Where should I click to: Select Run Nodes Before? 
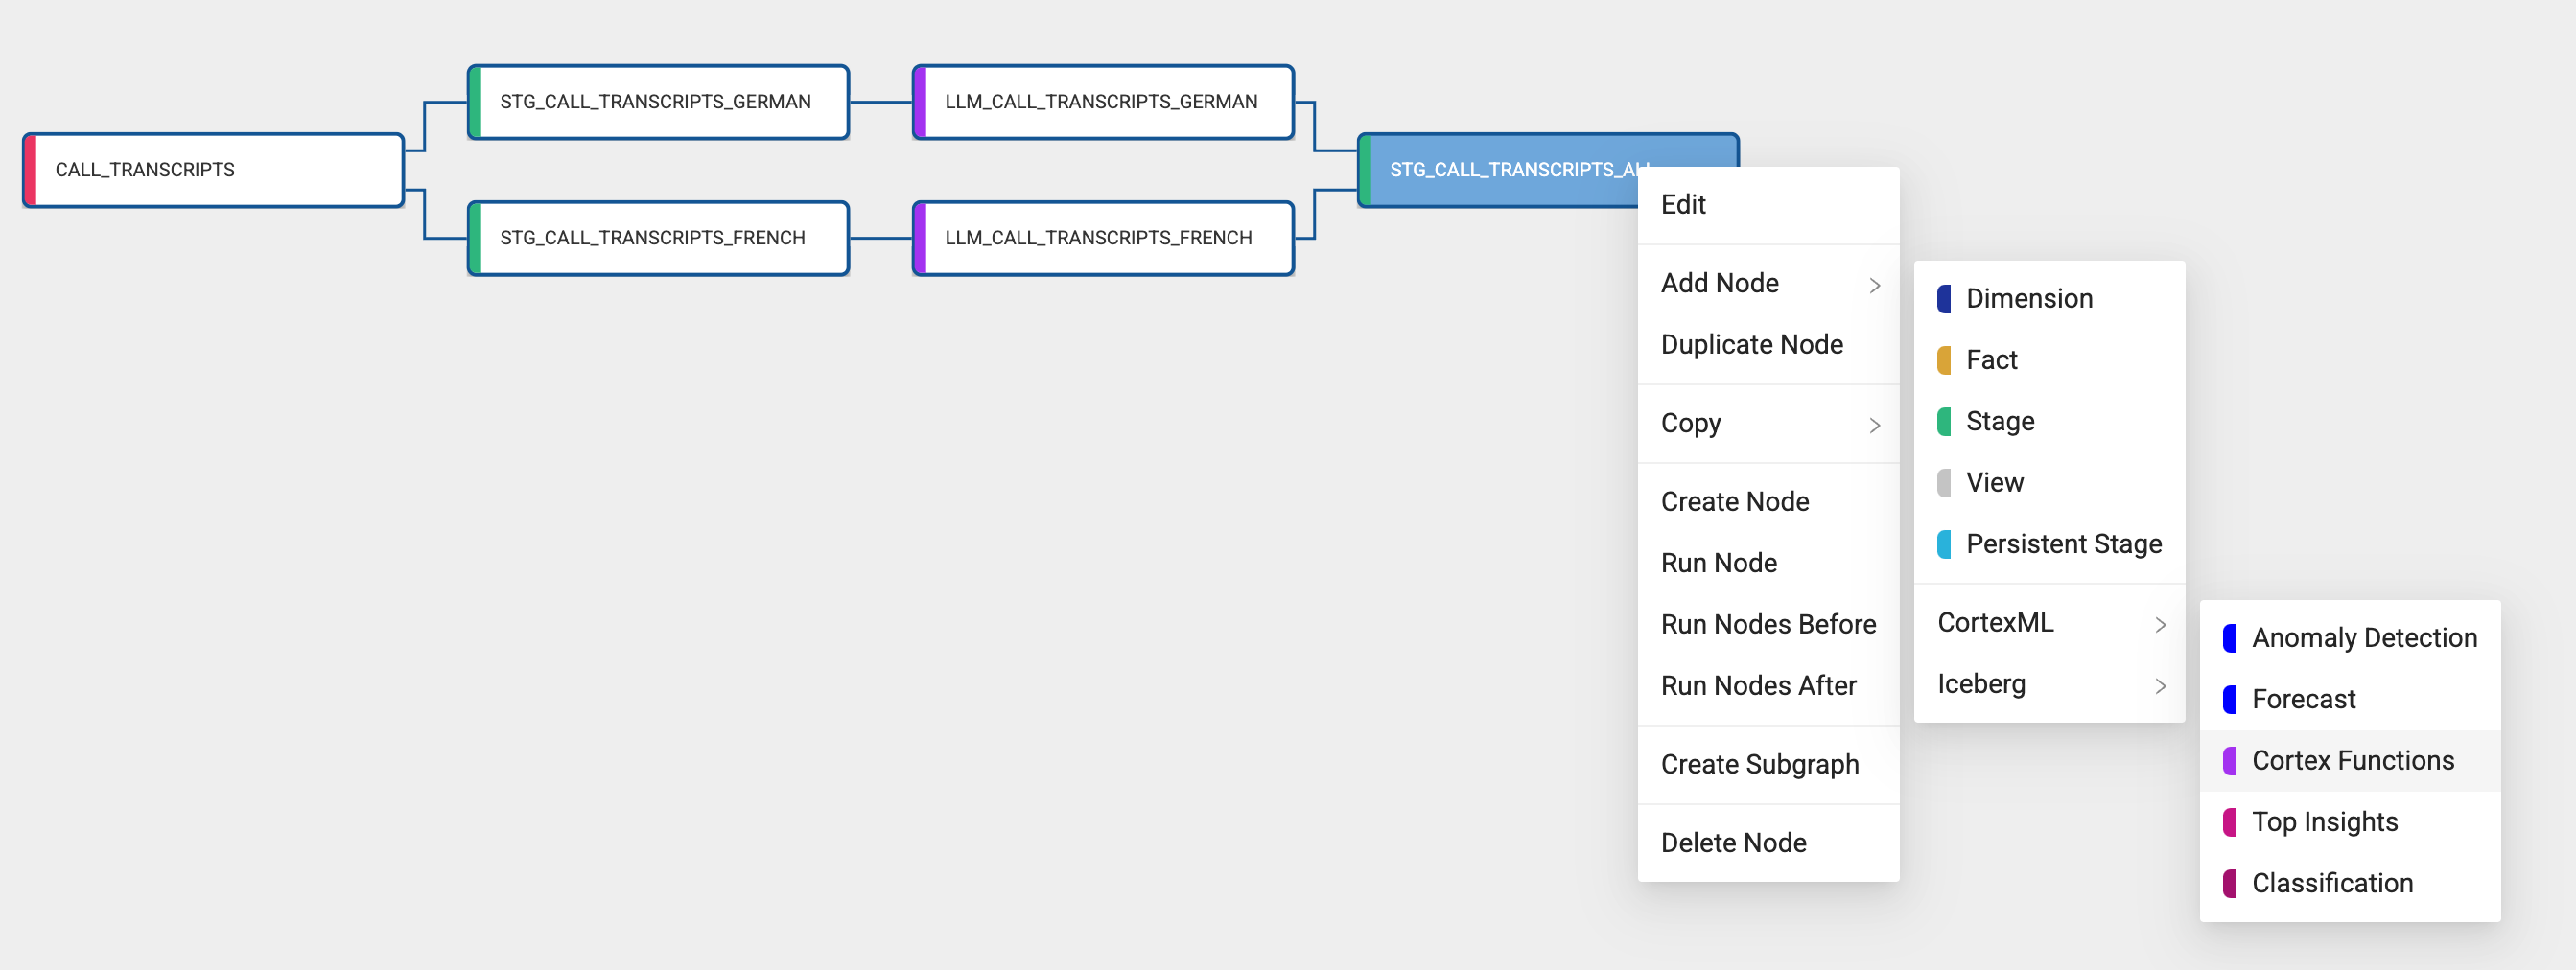pos(1768,624)
